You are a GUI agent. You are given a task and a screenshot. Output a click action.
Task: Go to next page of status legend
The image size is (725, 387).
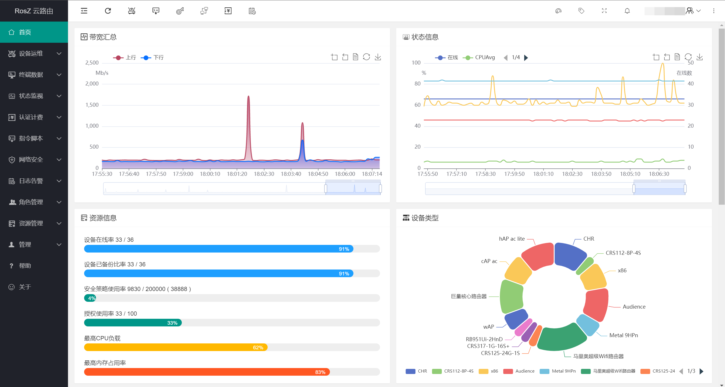[526, 58]
